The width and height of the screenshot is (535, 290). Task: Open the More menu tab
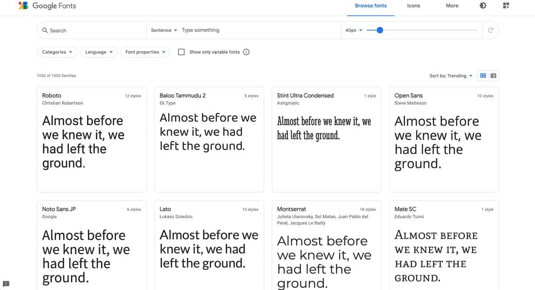pos(452,6)
